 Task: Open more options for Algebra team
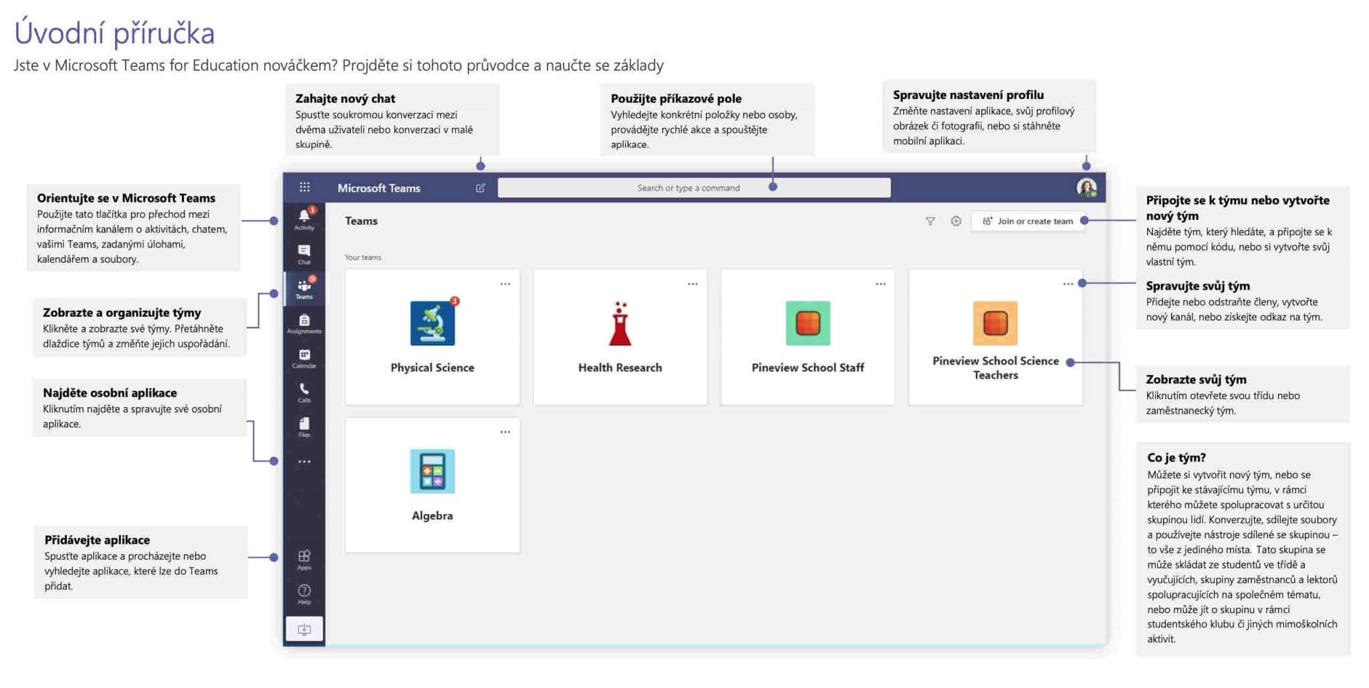click(505, 432)
